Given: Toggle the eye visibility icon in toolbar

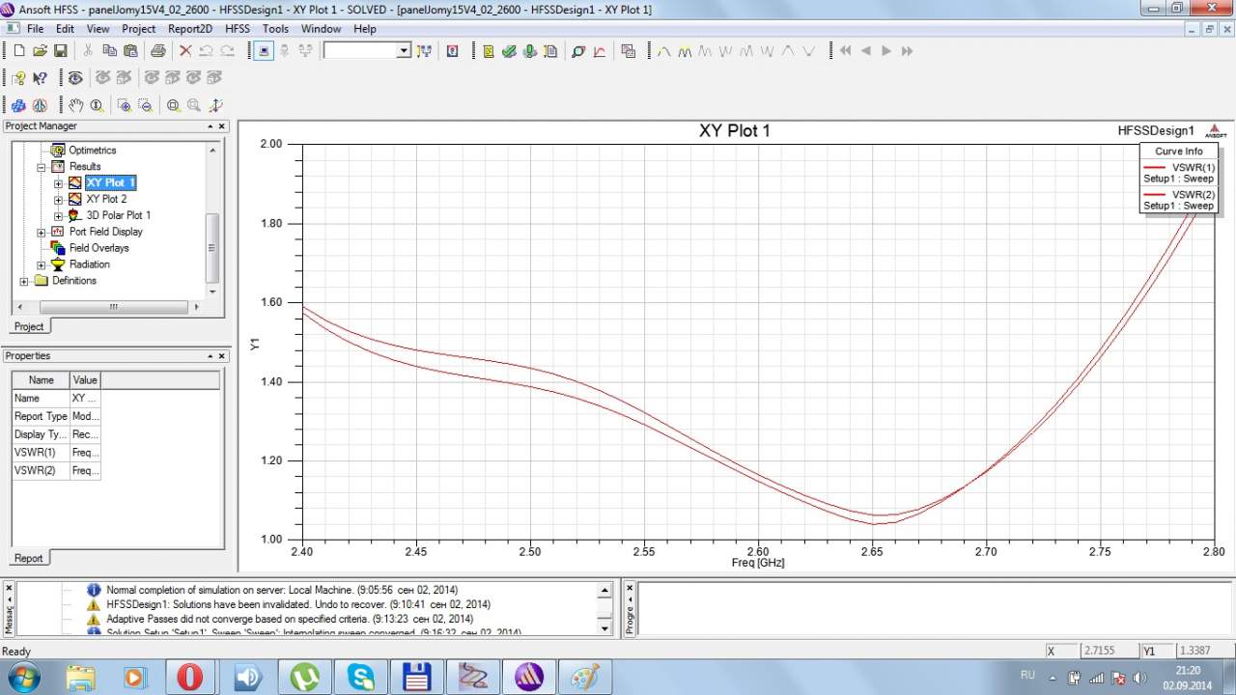Looking at the screenshot, I should point(74,78).
